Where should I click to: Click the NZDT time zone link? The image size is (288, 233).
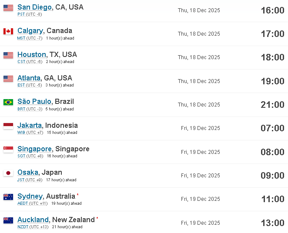click(23, 227)
